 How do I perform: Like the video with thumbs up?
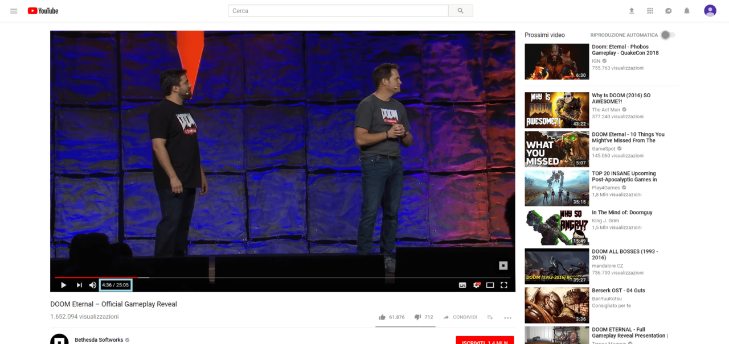tap(382, 317)
